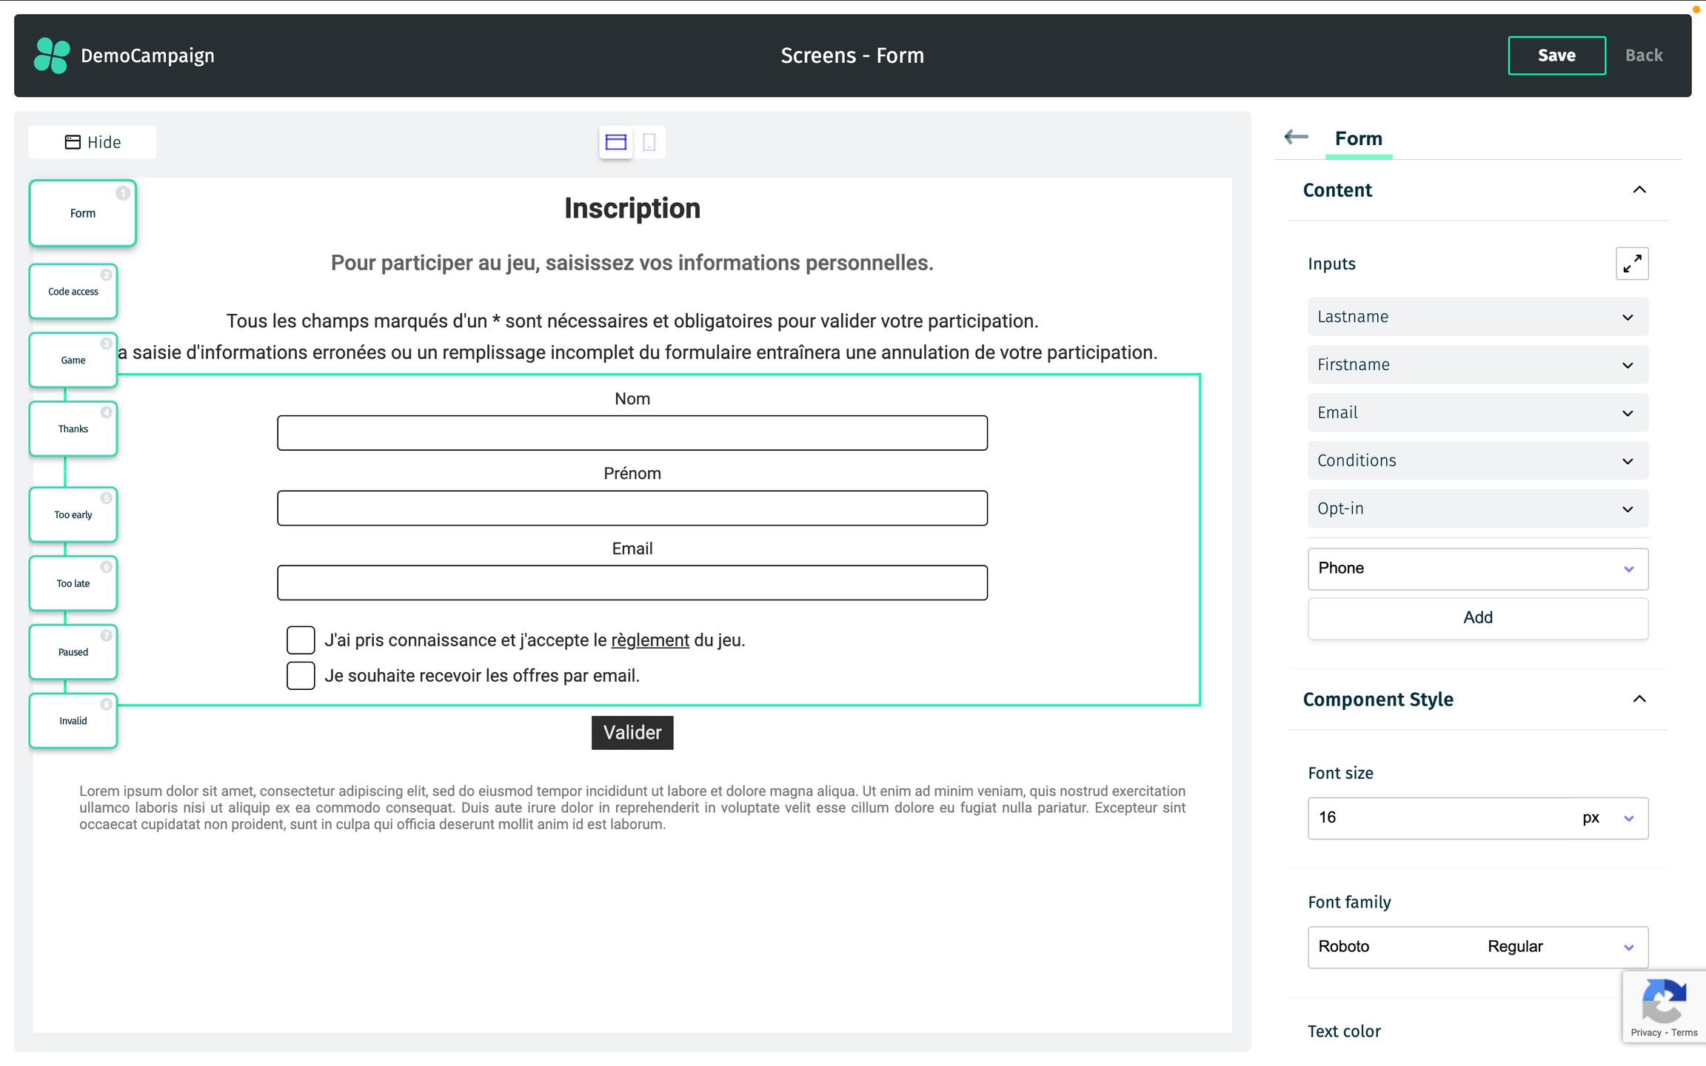Click the Save button
The image size is (1706, 1066).
(1556, 56)
